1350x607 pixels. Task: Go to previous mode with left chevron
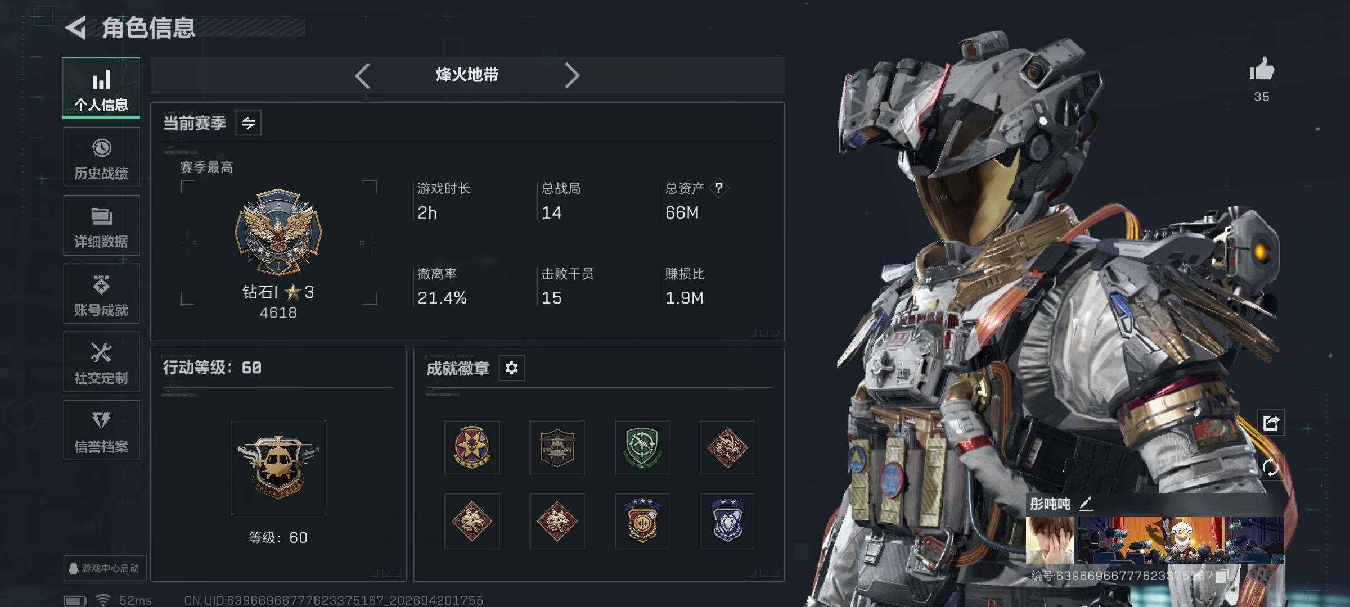pos(363,75)
